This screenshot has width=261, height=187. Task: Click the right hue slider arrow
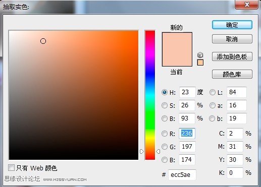coord(158,152)
